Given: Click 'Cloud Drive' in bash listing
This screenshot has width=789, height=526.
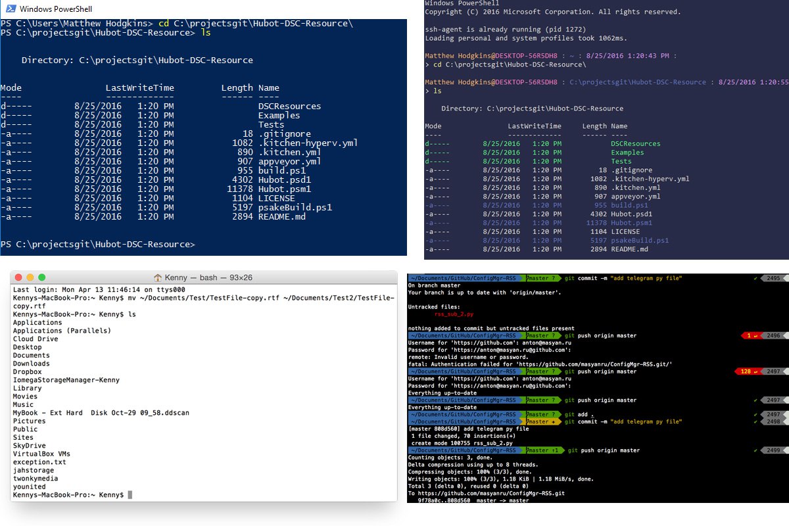Looking at the screenshot, I should (36, 339).
